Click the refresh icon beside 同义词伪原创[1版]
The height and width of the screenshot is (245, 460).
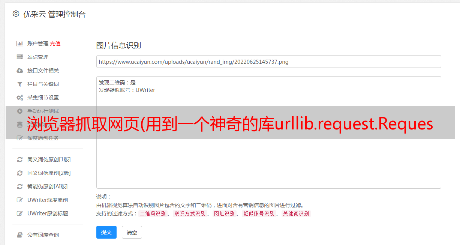[20, 159]
